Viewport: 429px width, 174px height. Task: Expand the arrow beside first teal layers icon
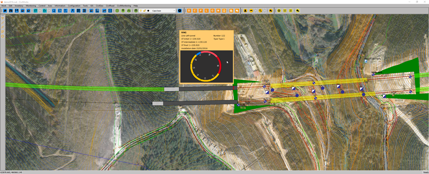tap(39, 11)
